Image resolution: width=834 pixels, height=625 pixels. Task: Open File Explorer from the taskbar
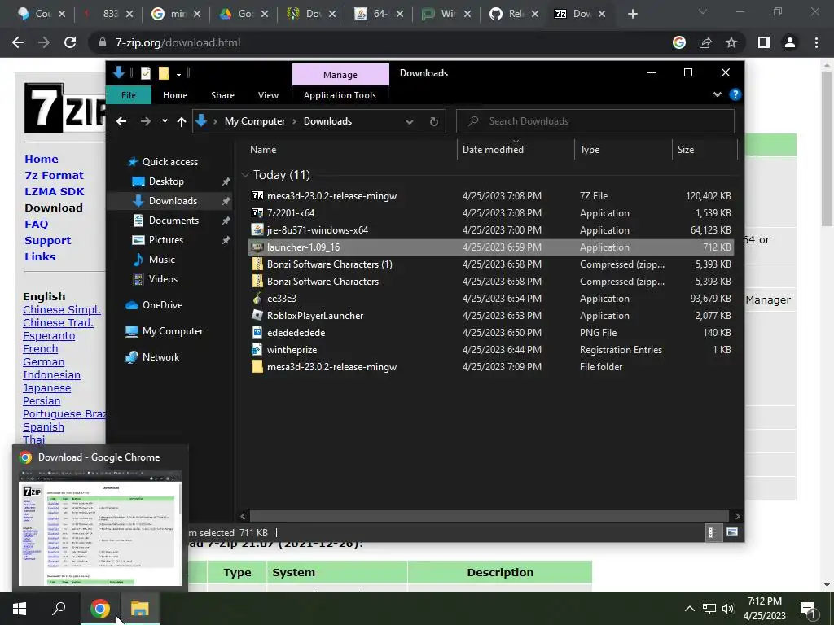point(139,609)
